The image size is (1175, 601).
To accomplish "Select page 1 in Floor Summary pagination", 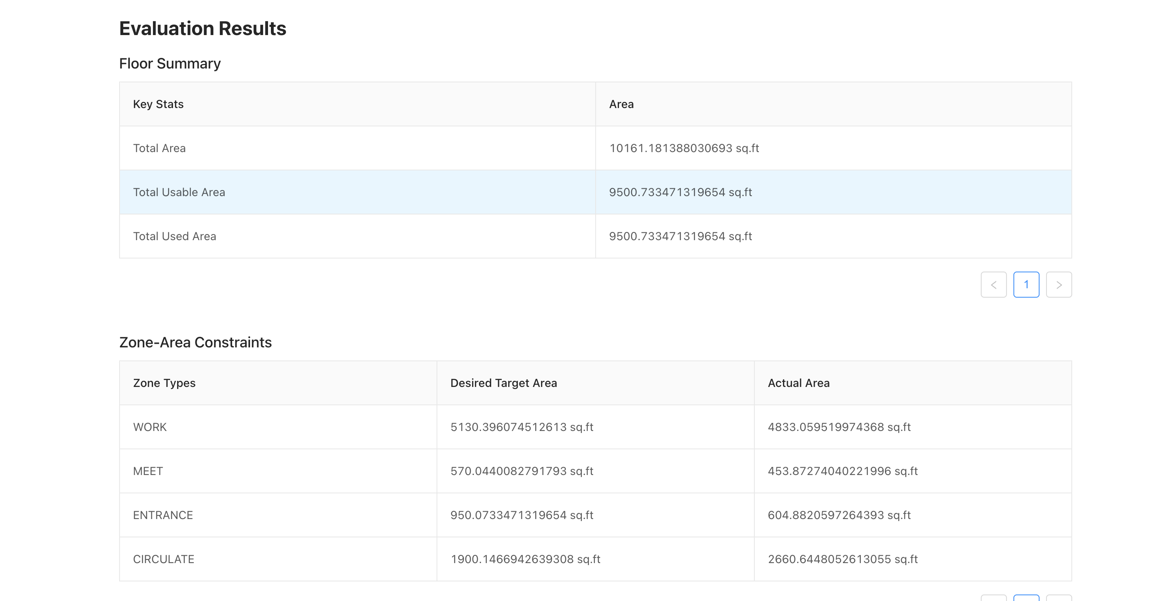I will point(1026,285).
